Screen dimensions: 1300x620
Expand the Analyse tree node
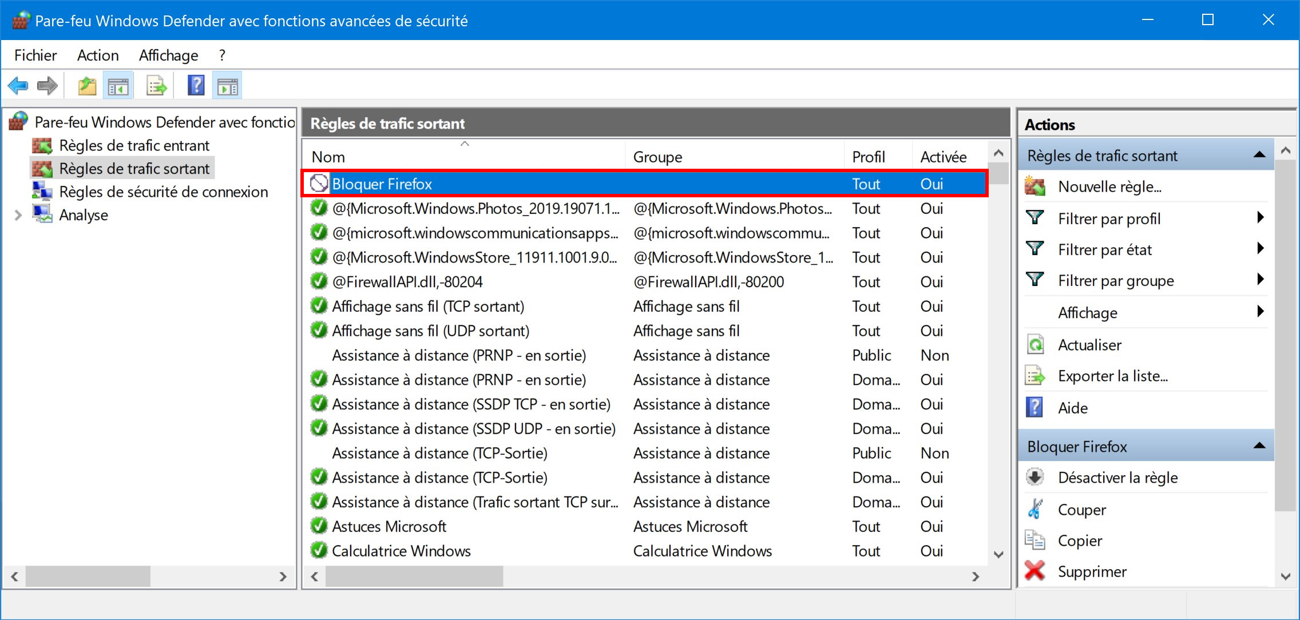(18, 215)
